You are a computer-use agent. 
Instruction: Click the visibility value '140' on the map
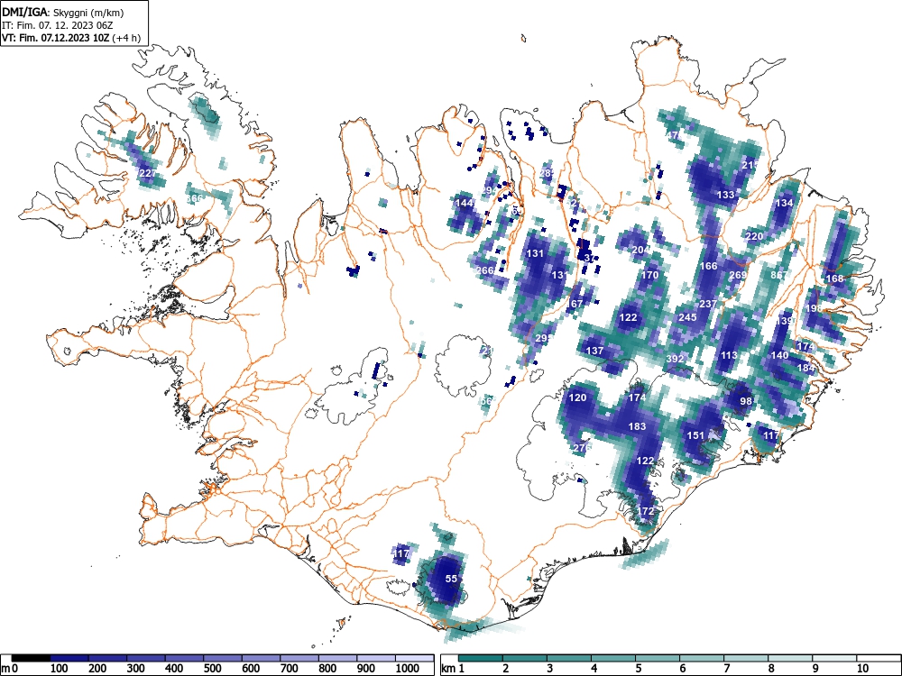click(779, 355)
